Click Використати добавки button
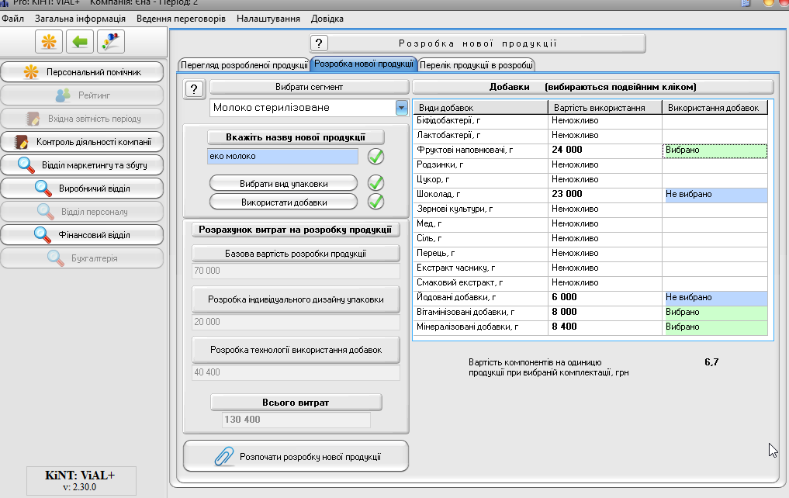This screenshot has width=789, height=498. coord(284,202)
